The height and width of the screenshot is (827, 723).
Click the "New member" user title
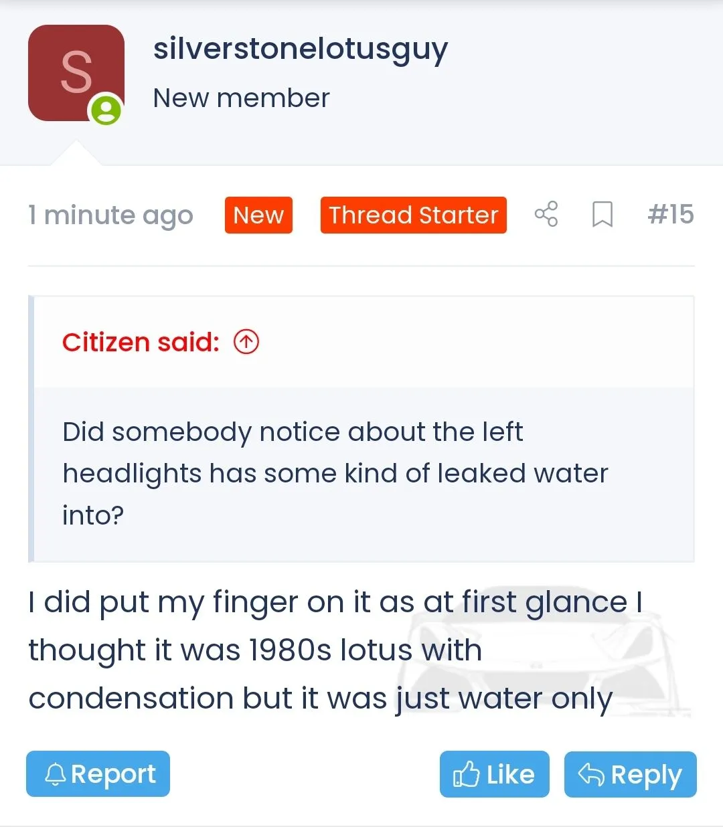coord(241,98)
